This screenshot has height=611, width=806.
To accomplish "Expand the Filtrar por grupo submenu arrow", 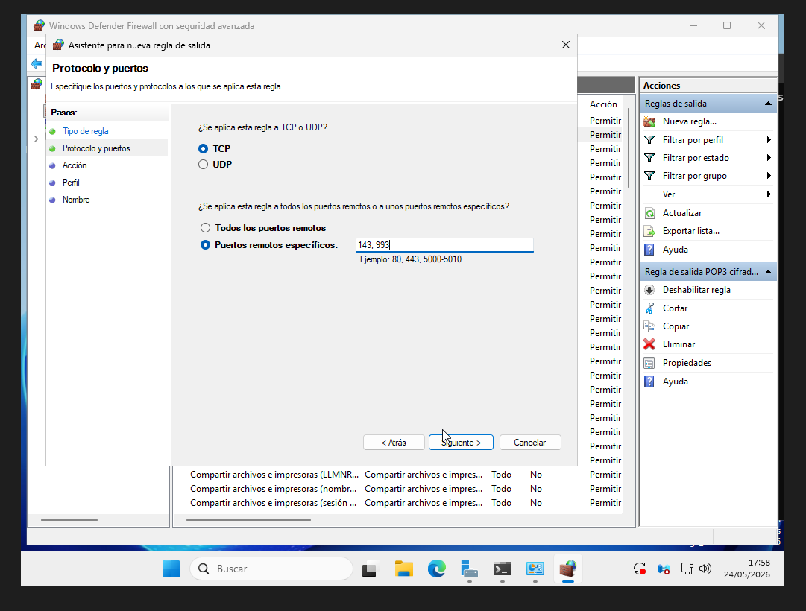I will click(769, 176).
